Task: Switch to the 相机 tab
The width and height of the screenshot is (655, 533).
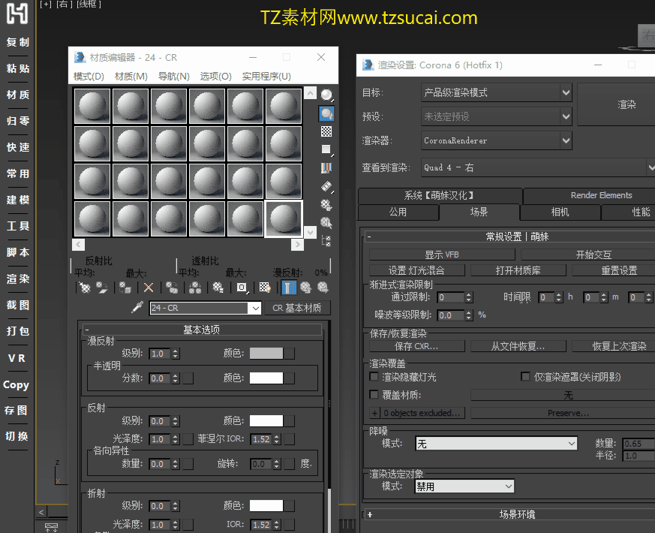Action: coord(560,212)
